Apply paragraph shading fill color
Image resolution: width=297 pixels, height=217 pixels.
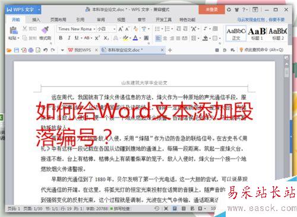click(205, 38)
